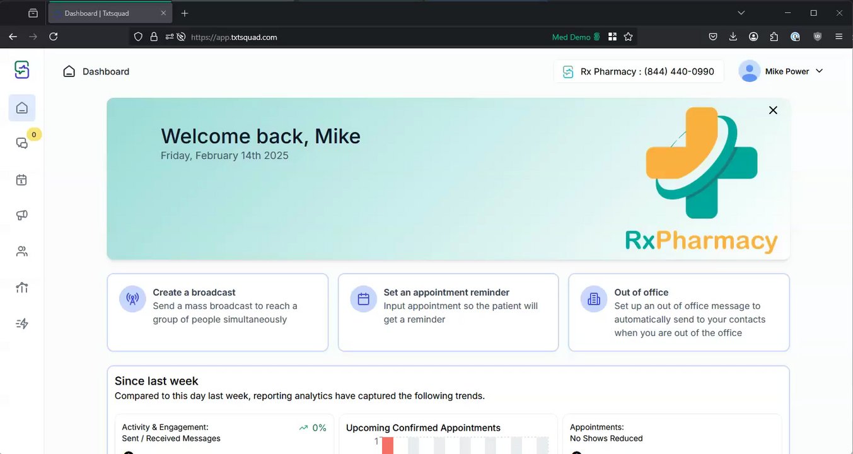Open the automation lightning icon in sidebar
This screenshot has height=454, width=853.
(22, 323)
